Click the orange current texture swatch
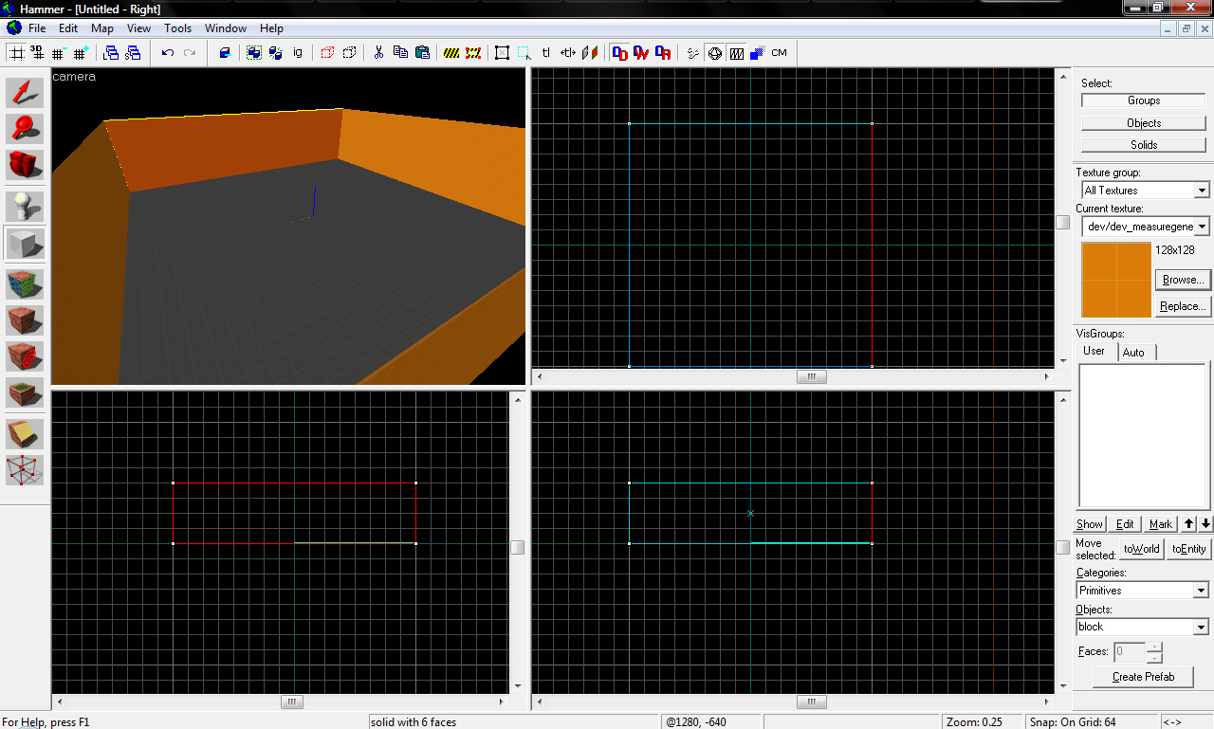Viewport: 1214px width, 729px height. point(1116,280)
